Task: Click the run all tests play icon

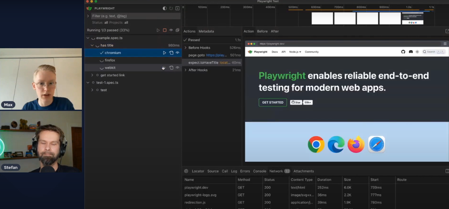Action: tap(158, 30)
